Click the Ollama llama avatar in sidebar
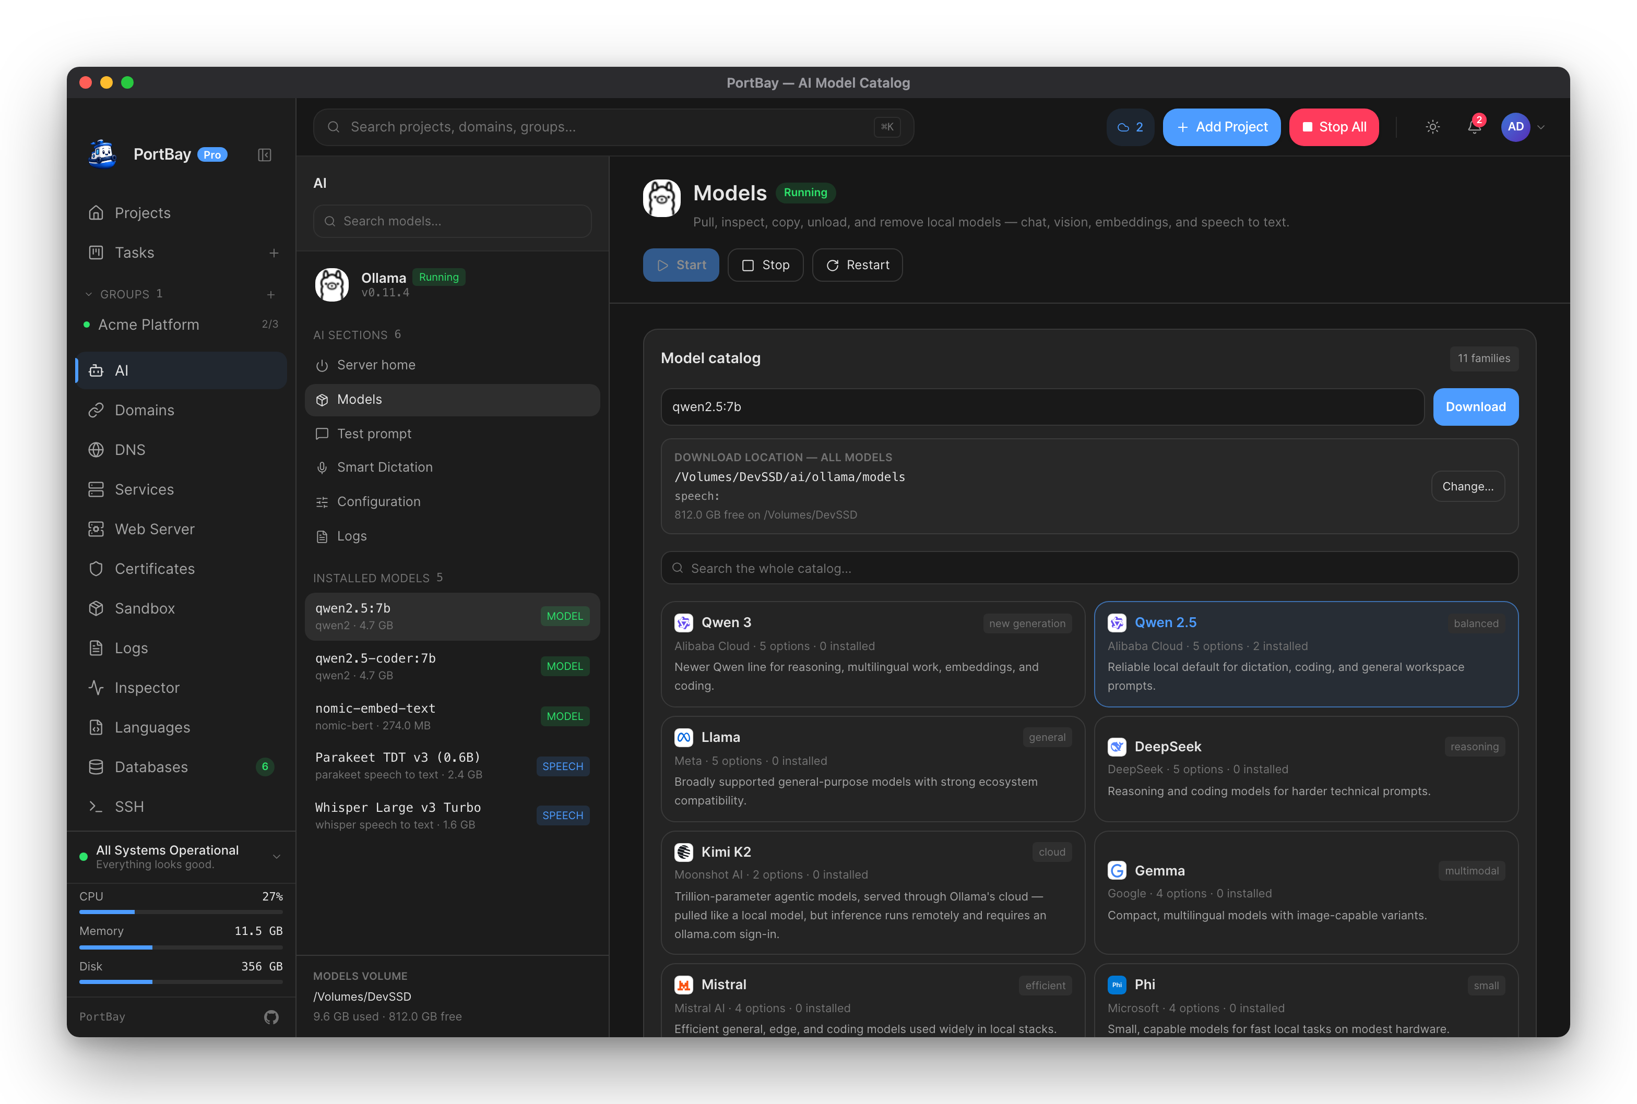The height and width of the screenshot is (1104, 1637). point(332,284)
